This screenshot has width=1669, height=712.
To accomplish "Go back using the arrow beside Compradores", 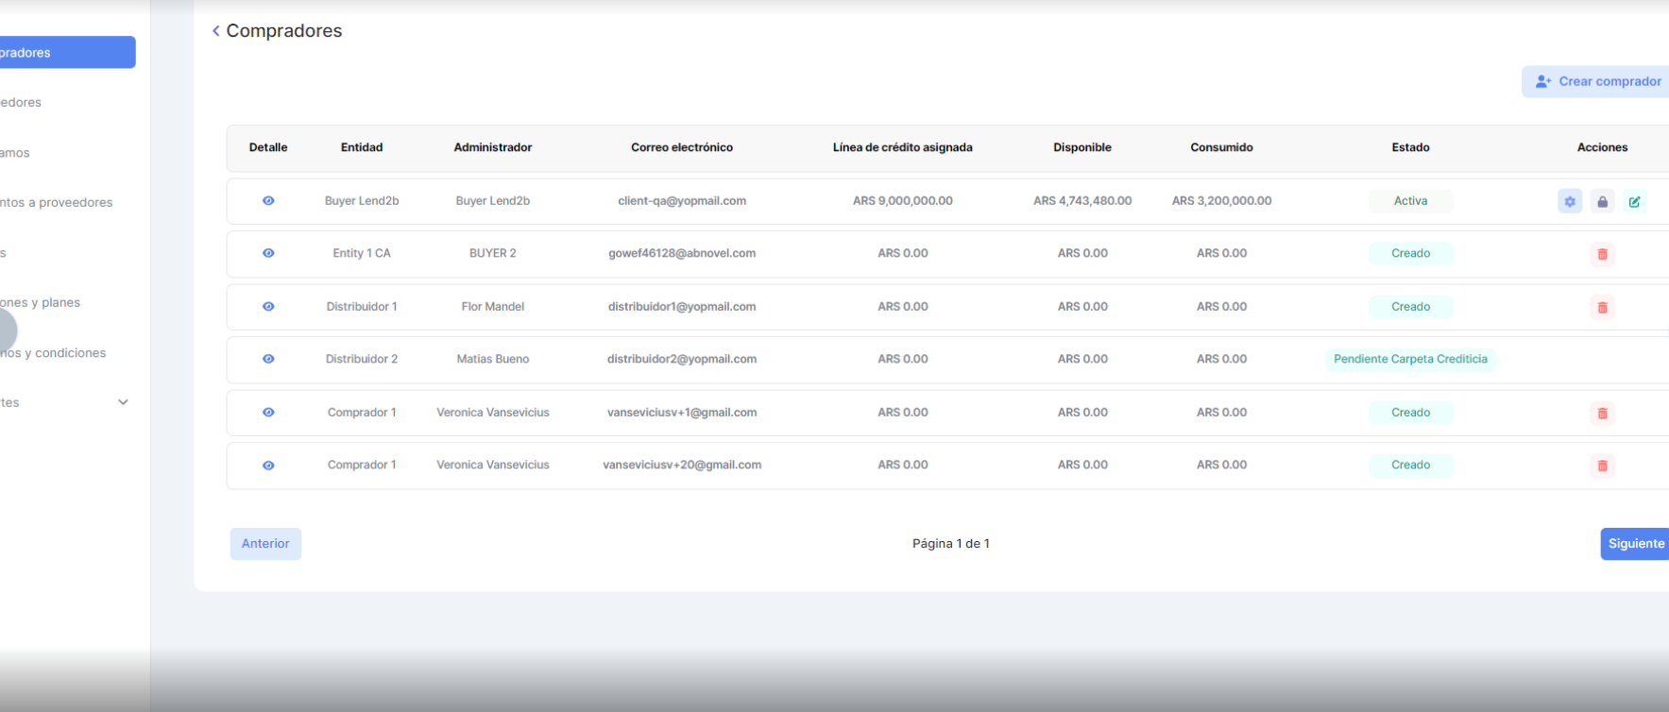I will click(216, 31).
